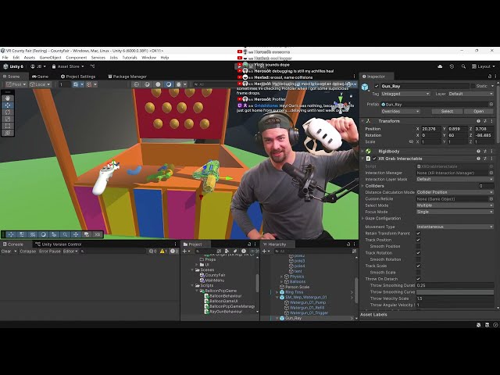Open the undo history icon
The height and width of the screenshot is (375, 500).
click(x=452, y=66)
